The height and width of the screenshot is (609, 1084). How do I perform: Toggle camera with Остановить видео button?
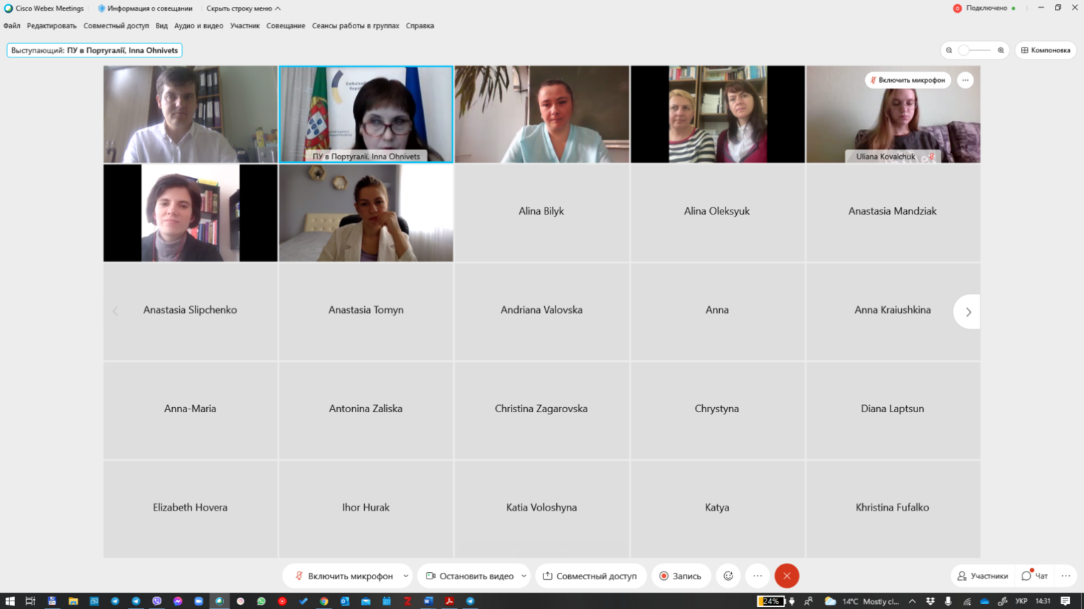pos(470,576)
